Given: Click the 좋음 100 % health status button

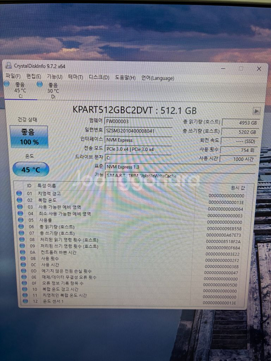Looking at the screenshot, I should (x=29, y=137).
